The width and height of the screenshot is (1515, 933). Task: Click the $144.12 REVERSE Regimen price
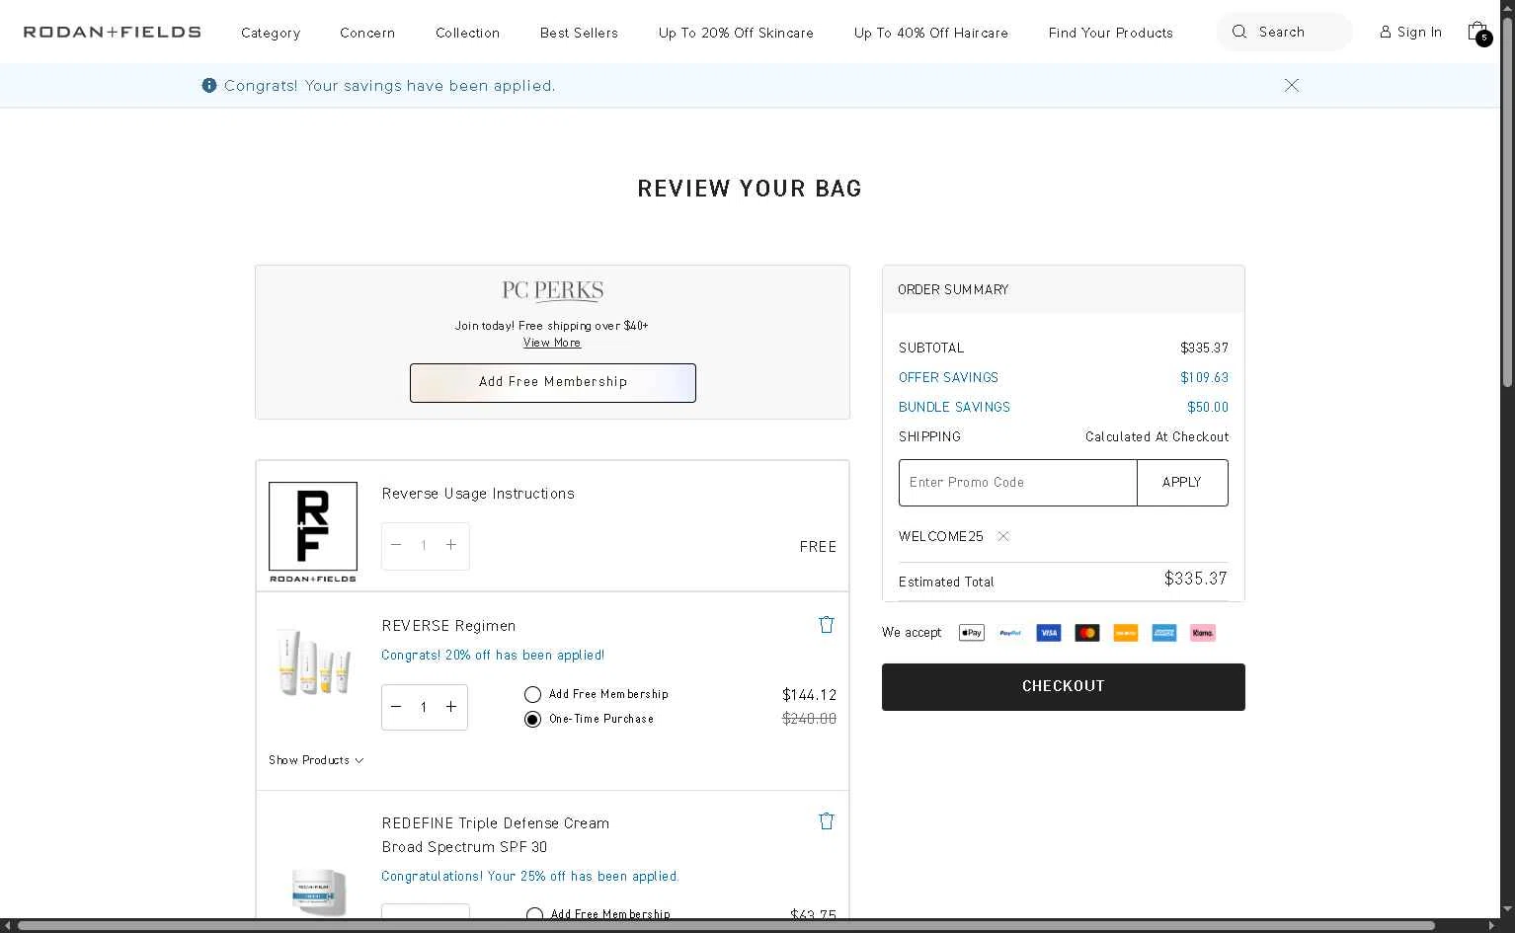coord(810,695)
